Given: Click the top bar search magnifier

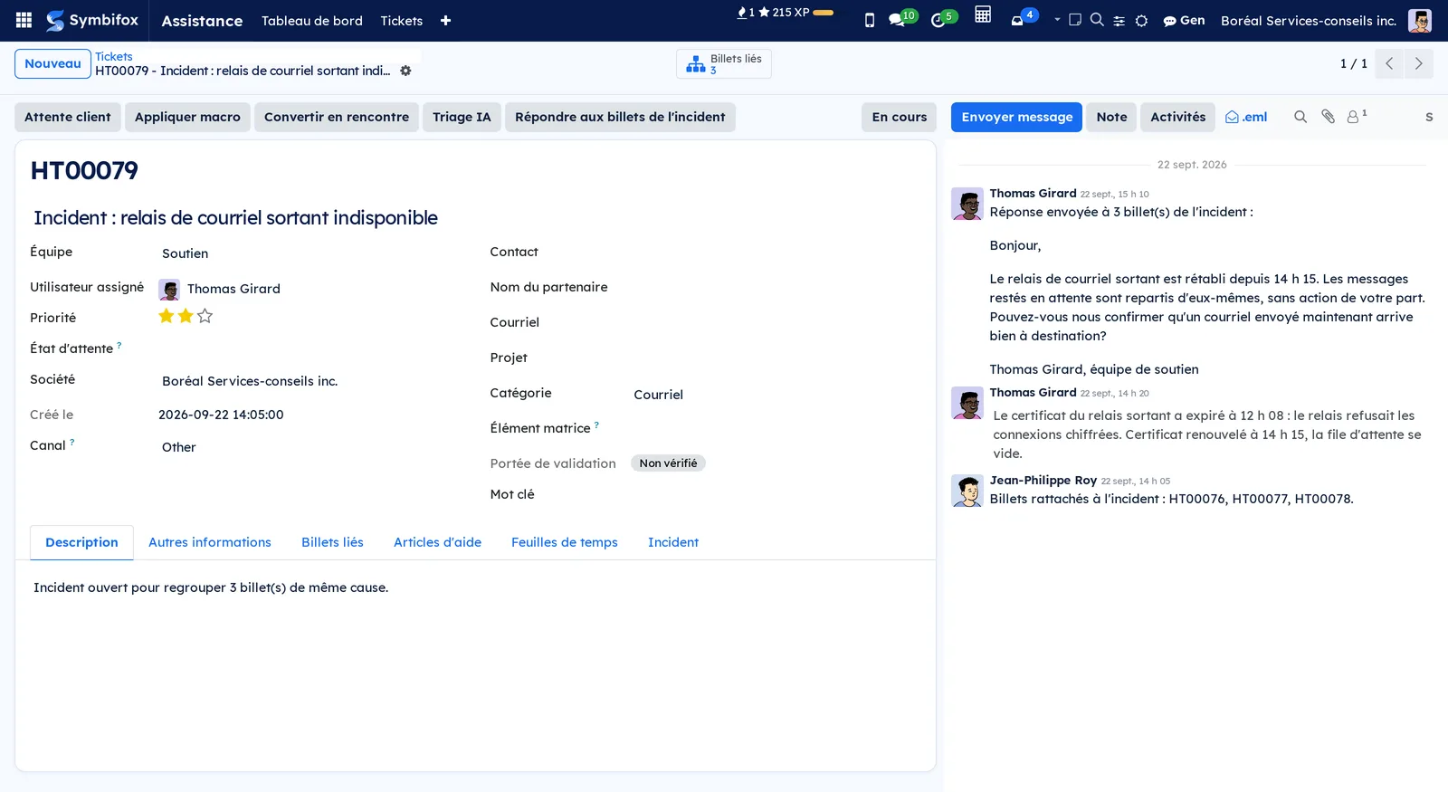Looking at the screenshot, I should [1097, 20].
